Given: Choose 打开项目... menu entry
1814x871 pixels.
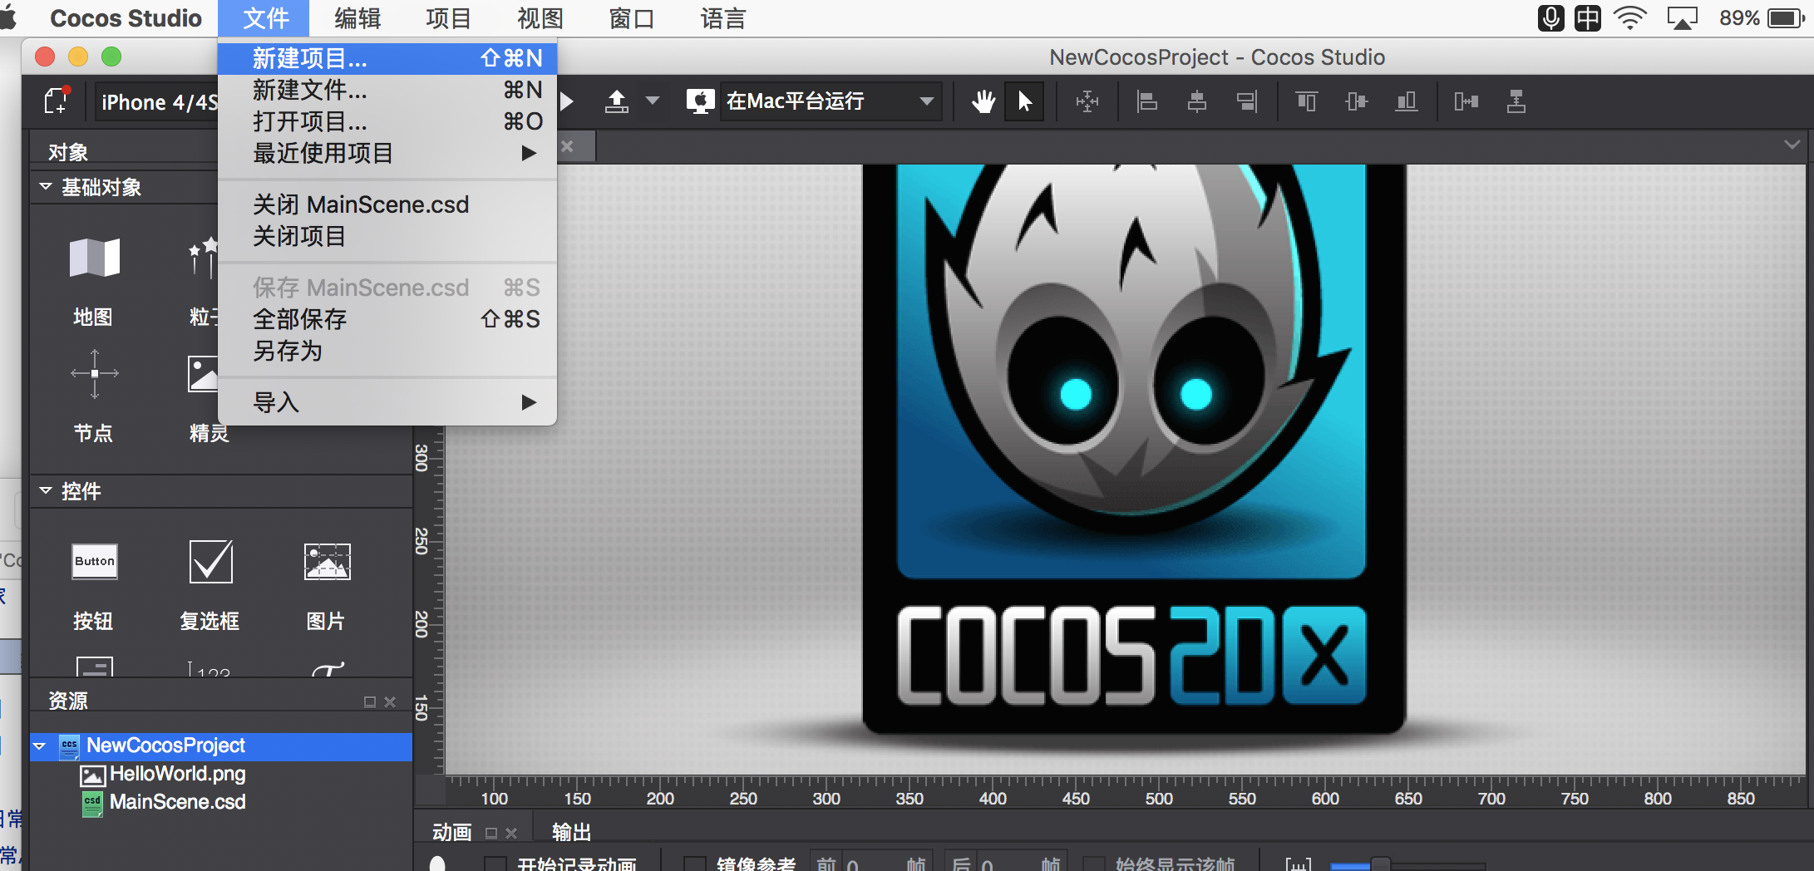Looking at the screenshot, I should pos(387,121).
